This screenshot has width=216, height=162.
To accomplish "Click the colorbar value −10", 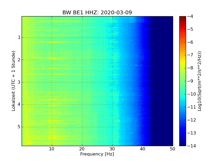I will click(192, 94).
